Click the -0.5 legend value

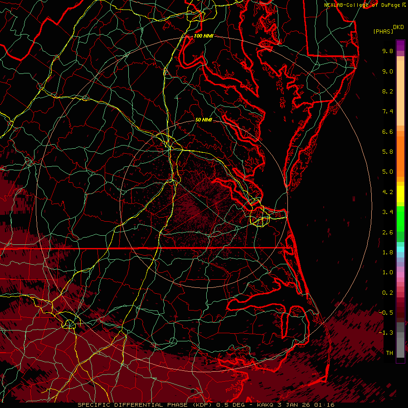click(386, 313)
